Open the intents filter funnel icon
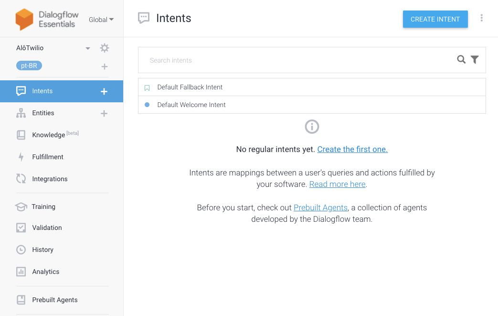Screen dimensions: 498x316 click(x=475, y=59)
